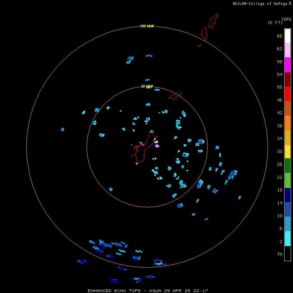
Task: Click the white swatch on the tops legend
Action: 287,36
